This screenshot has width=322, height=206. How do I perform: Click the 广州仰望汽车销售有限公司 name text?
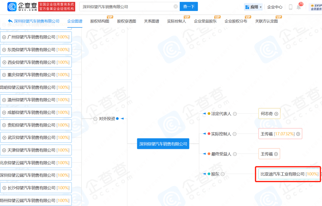click(31, 37)
